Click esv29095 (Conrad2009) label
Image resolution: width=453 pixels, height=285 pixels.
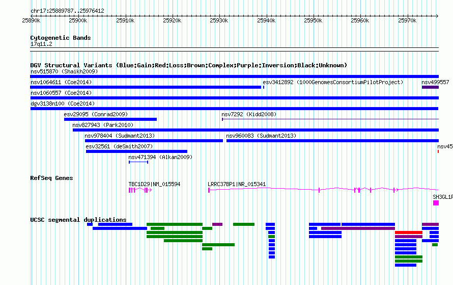click(x=96, y=114)
